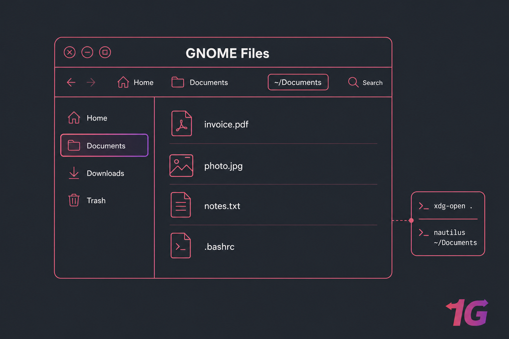Click the Downloads arrow icon in sidebar

click(x=74, y=173)
